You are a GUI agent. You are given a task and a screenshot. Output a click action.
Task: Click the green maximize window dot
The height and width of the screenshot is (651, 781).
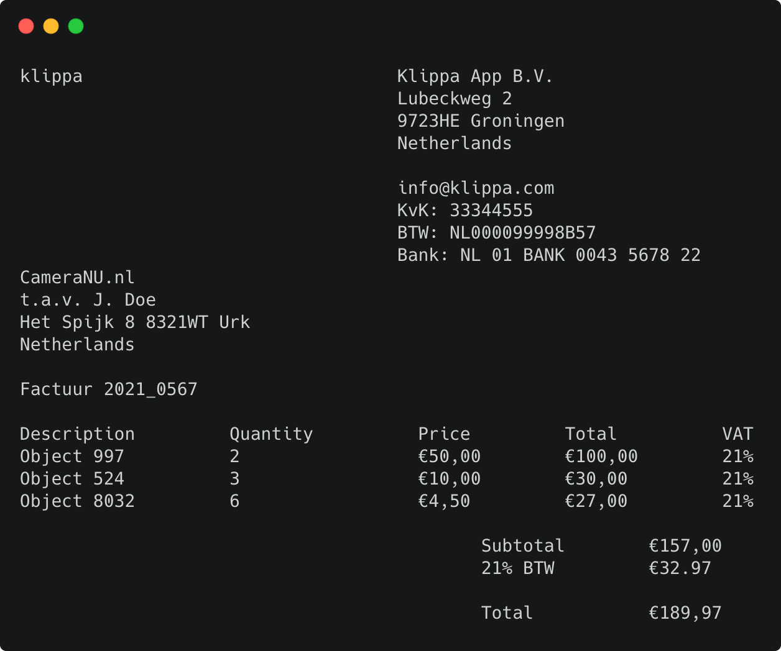[75, 26]
